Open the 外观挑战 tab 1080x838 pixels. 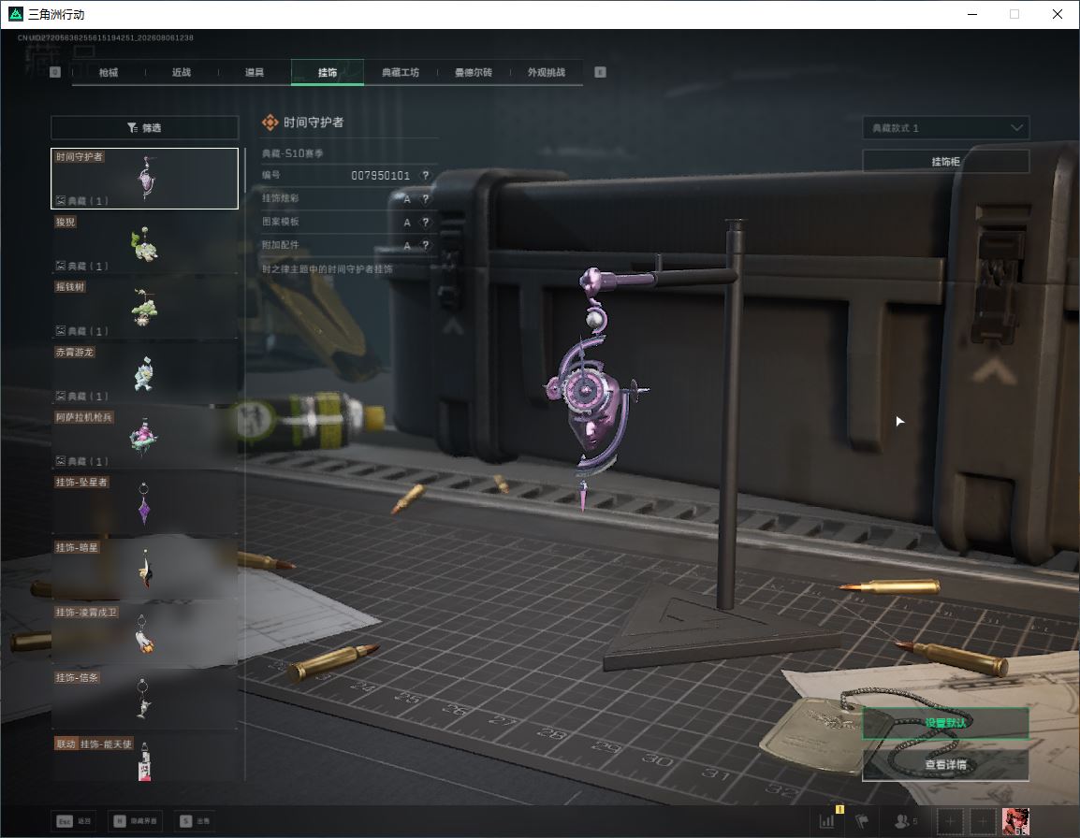pyautogui.click(x=547, y=72)
